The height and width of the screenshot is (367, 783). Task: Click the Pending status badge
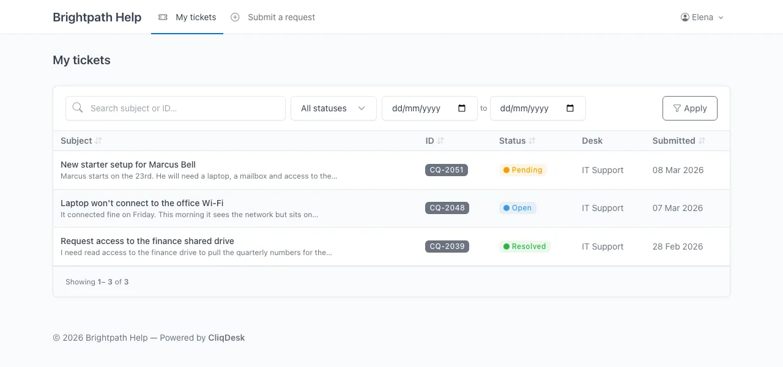tap(522, 170)
